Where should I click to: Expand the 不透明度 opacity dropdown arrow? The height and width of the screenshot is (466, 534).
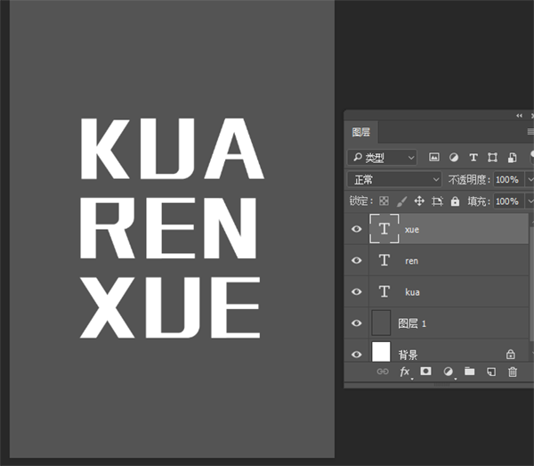530,179
